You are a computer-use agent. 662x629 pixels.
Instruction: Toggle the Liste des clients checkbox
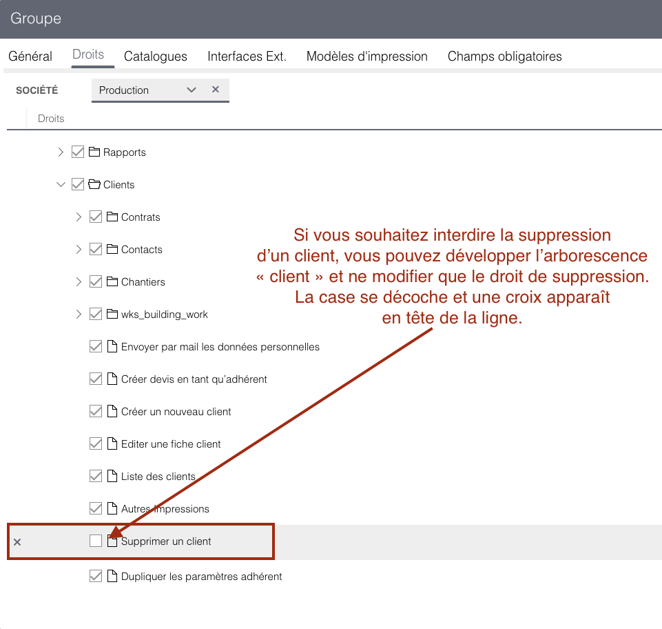96,476
